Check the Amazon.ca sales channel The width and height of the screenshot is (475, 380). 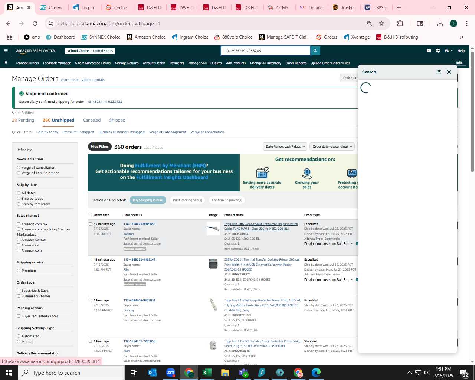click(19, 245)
